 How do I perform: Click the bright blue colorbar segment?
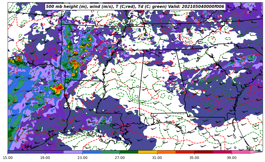pos(91,152)
